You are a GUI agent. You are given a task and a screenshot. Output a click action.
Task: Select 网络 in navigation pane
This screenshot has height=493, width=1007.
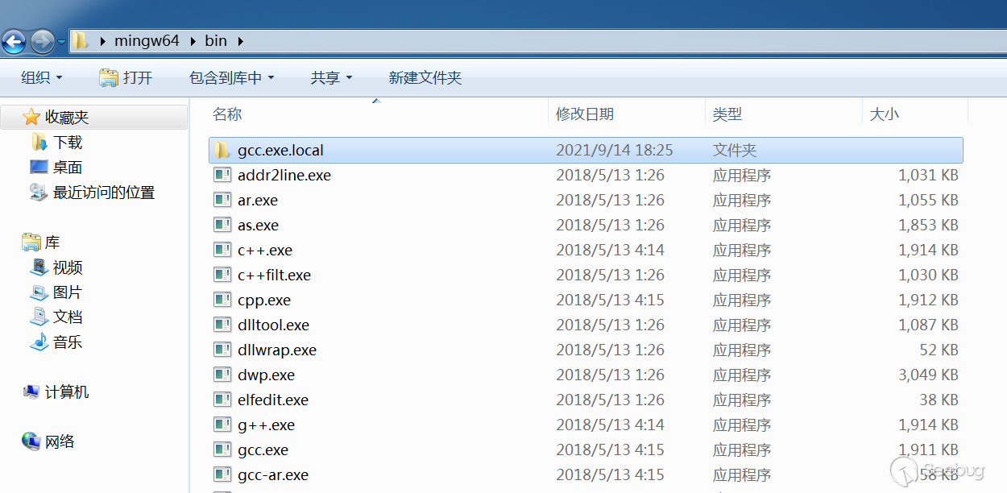(60, 441)
